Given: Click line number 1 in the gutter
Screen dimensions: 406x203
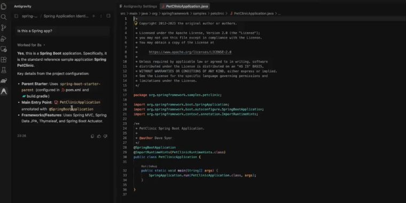Looking at the screenshot, I should click(x=126, y=19).
